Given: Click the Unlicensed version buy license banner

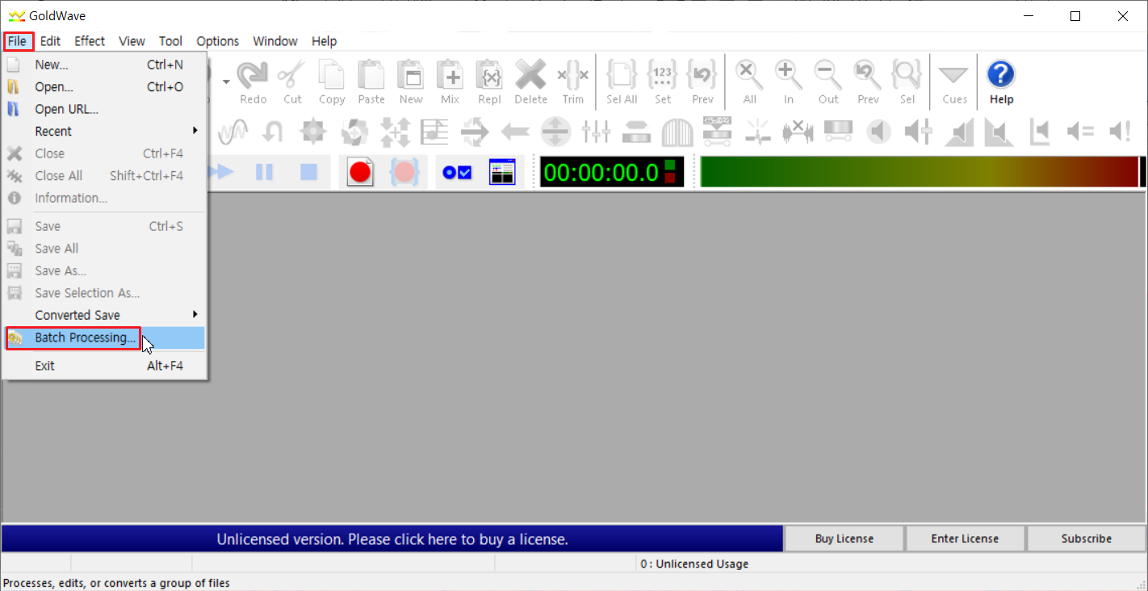Looking at the screenshot, I should point(392,539).
